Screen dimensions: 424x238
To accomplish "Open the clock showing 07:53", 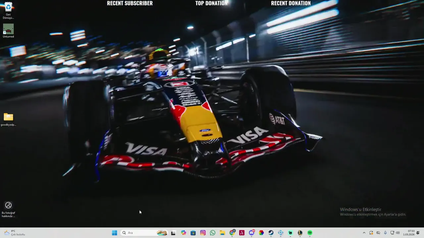I will (409, 233).
